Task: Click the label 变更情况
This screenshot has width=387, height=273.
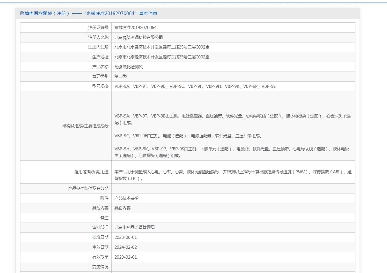Action: pyautogui.click(x=100, y=267)
